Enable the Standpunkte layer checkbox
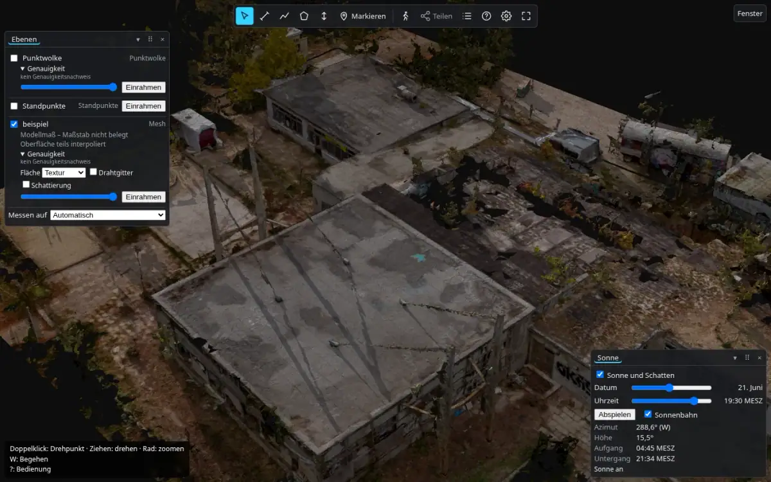Screen dimensions: 771x482 click(x=14, y=106)
